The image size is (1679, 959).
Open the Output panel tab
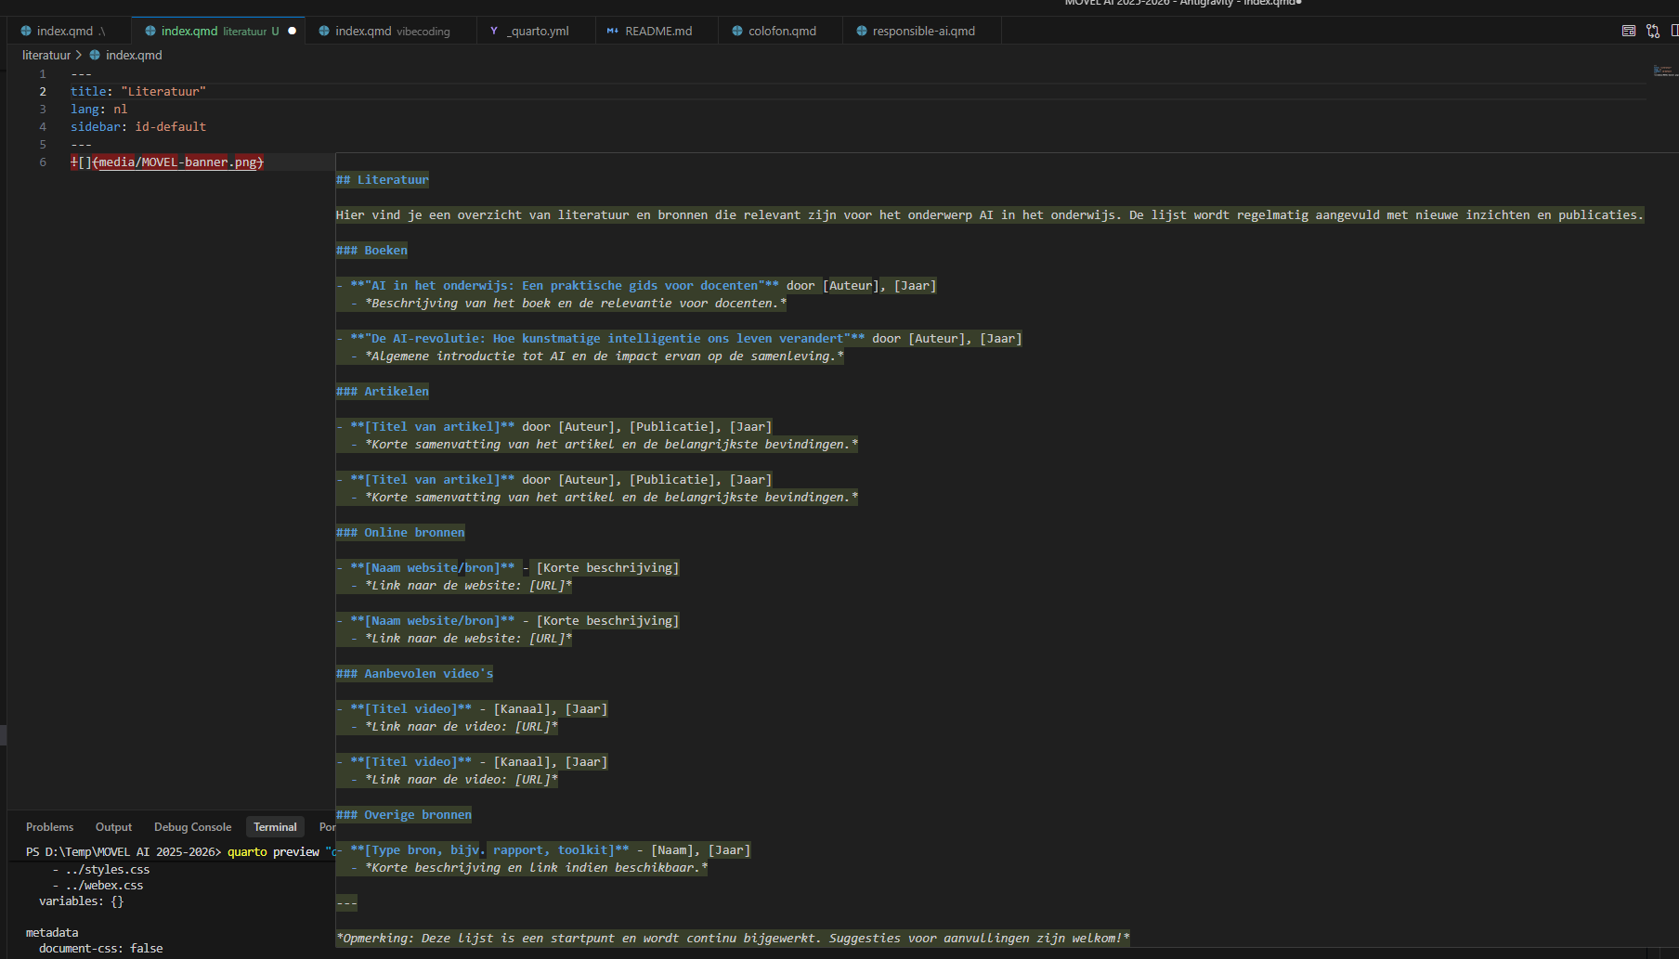113,827
